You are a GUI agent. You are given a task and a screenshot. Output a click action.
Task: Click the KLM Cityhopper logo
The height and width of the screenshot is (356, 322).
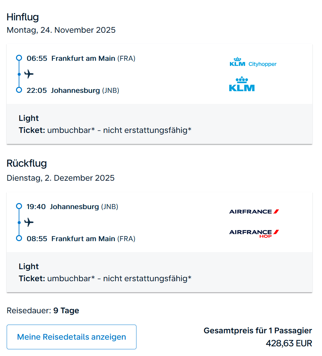(253, 62)
